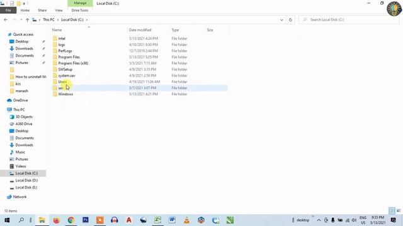Open Recent locations dropdown arrow

pos(21,19)
